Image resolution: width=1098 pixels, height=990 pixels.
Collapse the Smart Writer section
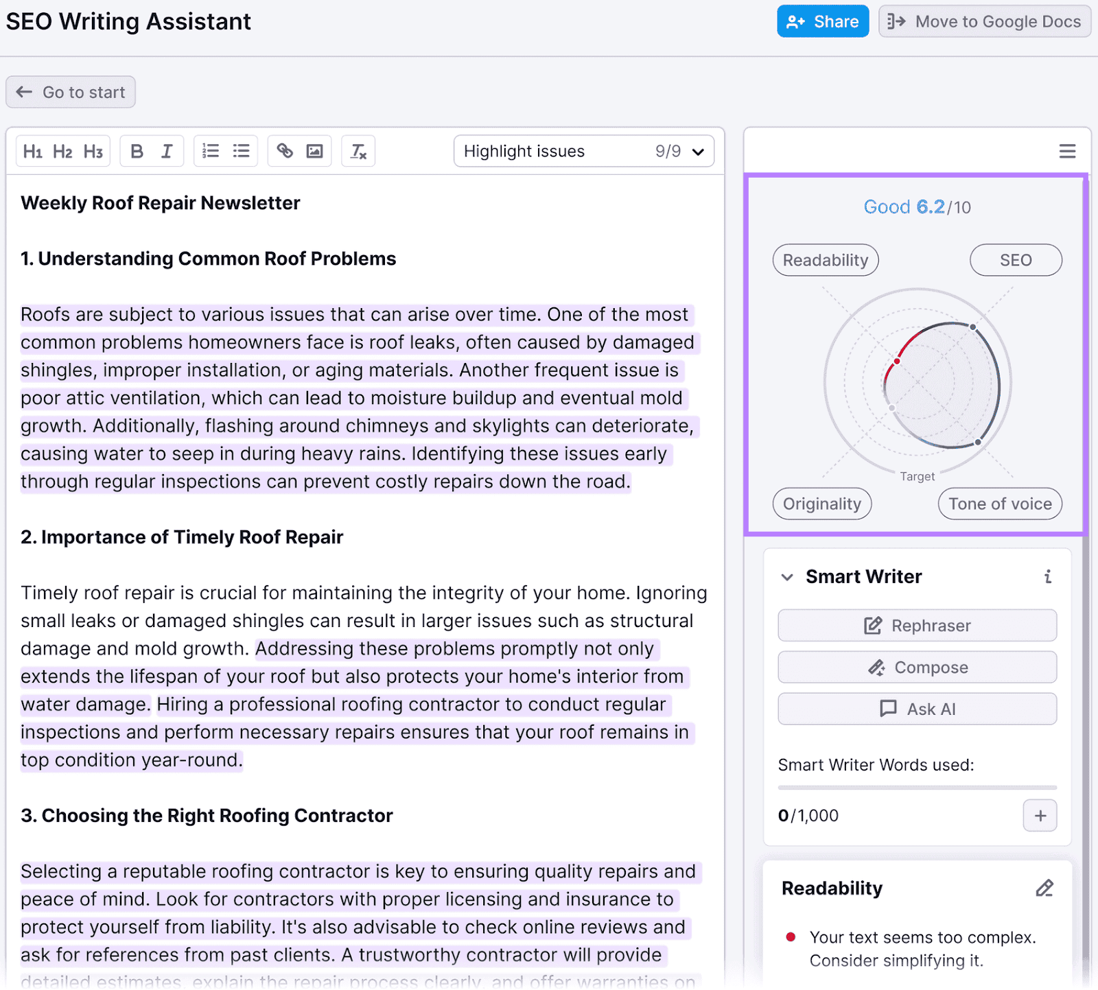[787, 577]
